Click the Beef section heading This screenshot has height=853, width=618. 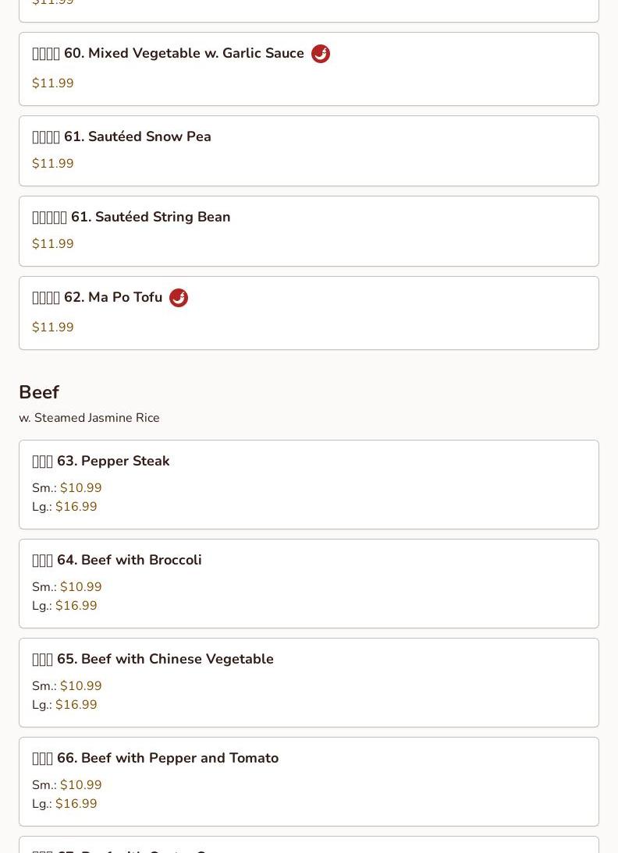point(39,392)
